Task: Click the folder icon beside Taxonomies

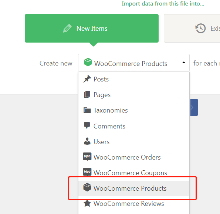Action: coord(87,110)
